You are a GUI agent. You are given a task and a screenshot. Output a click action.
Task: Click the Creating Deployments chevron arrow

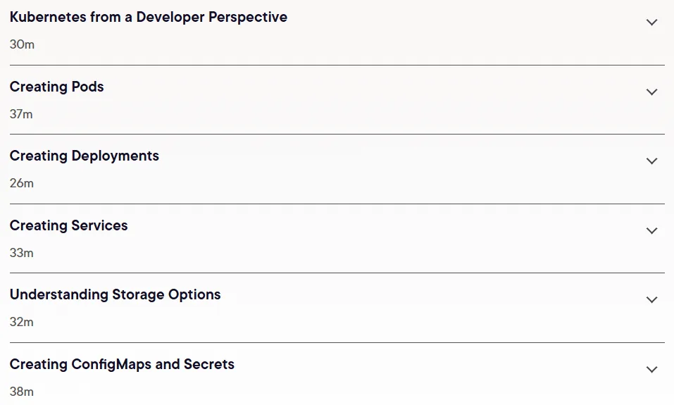(x=651, y=161)
